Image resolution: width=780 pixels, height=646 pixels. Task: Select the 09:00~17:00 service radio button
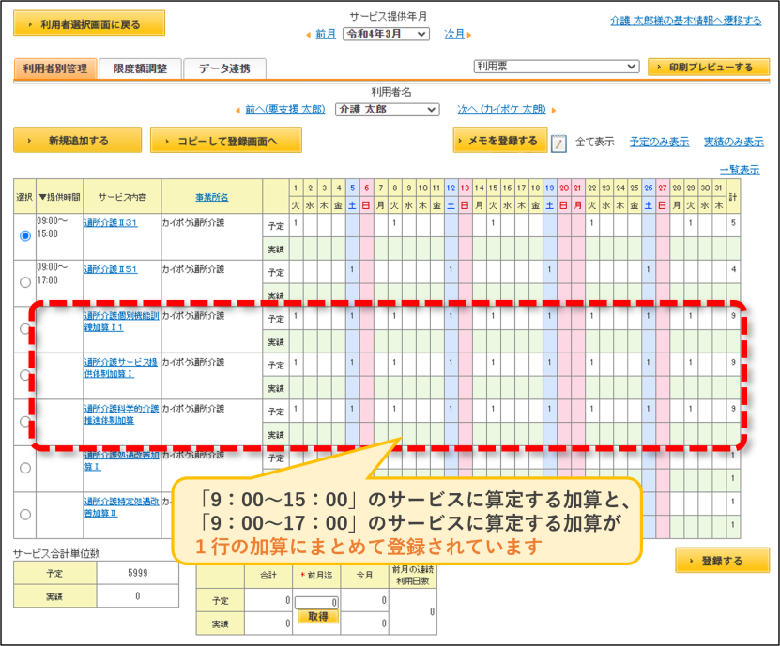(24, 282)
